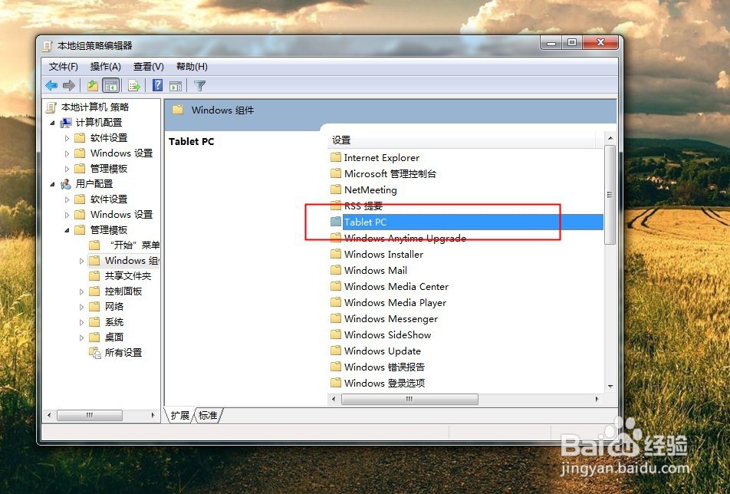
Task: Expand the 网络 tree node
Action: click(81, 308)
